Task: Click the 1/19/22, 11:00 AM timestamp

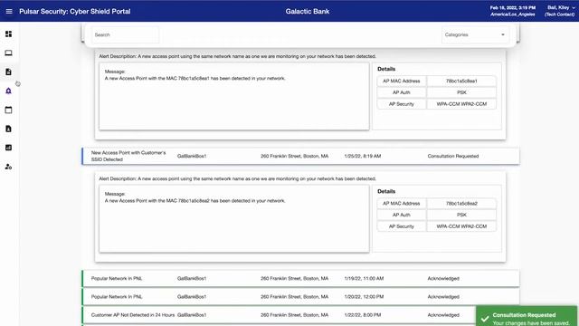Action: click(364, 278)
